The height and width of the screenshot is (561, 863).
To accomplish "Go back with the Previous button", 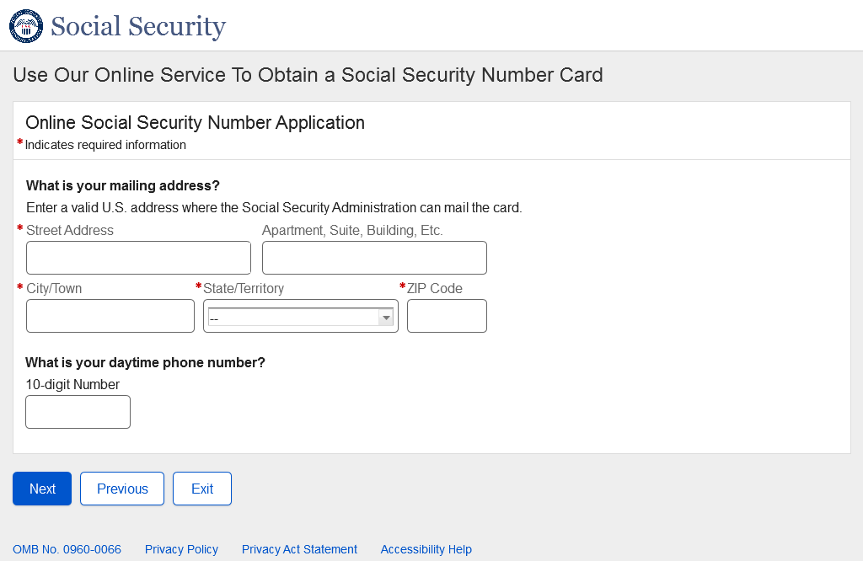I will pos(122,489).
